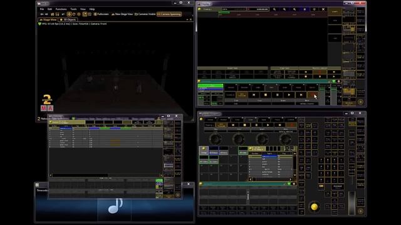401x225 pixels.
Task: Click the leftmost magnifier zoom icon in timecode window
Action: (274, 9)
